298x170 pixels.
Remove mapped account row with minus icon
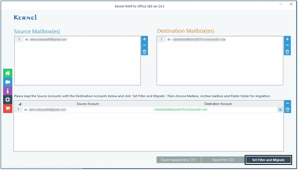(288, 103)
